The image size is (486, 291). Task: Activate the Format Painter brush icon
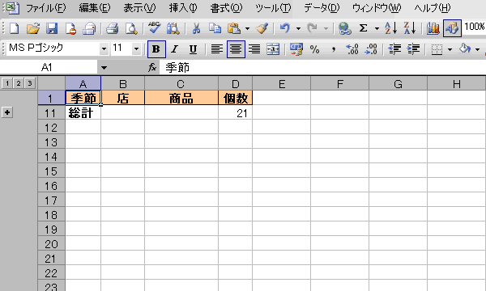[x=262, y=28]
